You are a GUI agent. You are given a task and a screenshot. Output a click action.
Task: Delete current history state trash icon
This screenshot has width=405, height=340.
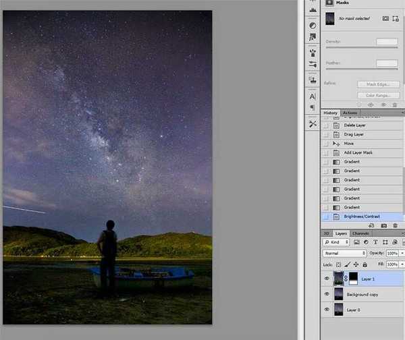click(x=396, y=225)
